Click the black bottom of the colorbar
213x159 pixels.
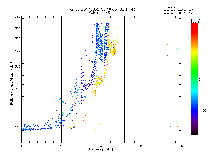pyautogui.click(x=195, y=133)
